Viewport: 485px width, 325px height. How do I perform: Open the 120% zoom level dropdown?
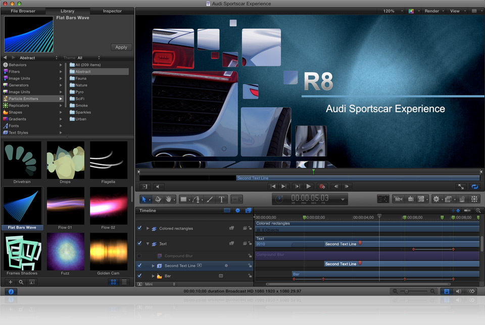tap(393, 11)
